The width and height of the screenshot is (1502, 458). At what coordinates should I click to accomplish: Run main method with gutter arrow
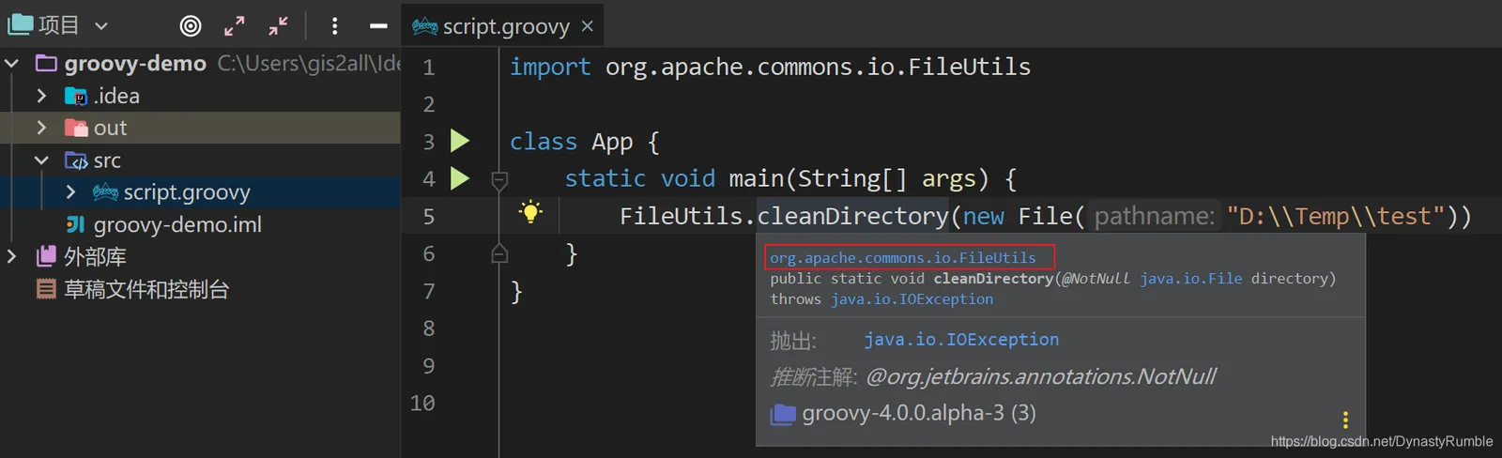pos(460,178)
